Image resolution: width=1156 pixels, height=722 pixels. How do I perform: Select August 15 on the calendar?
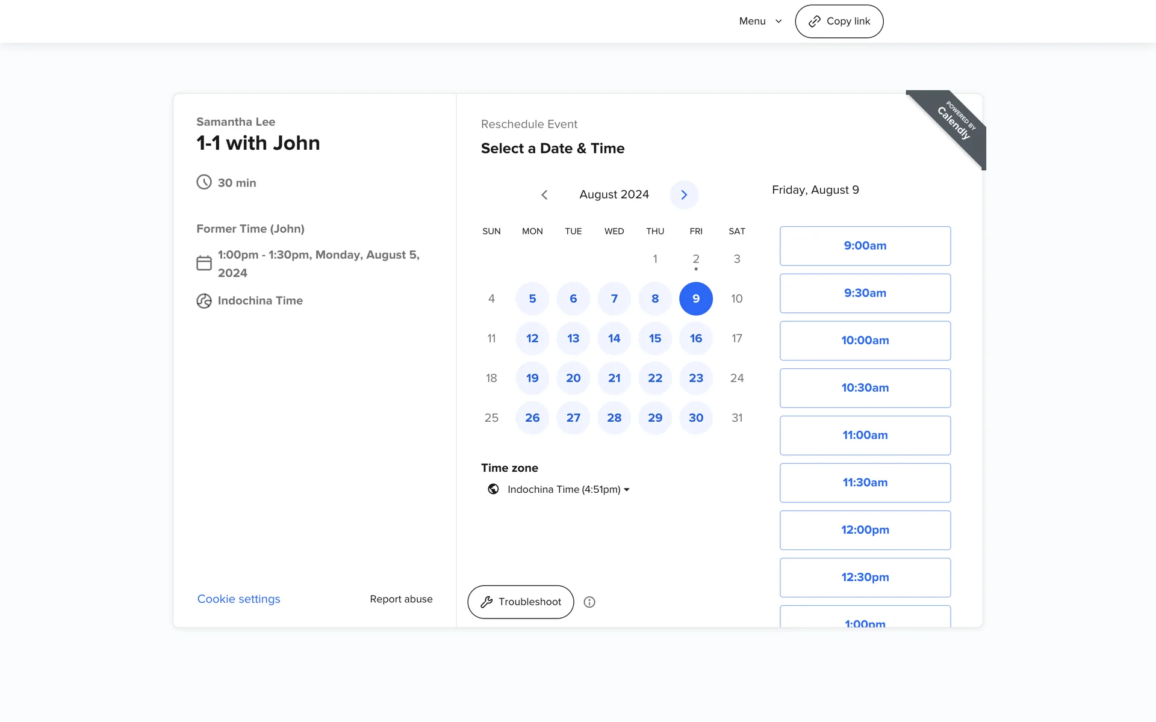(654, 338)
